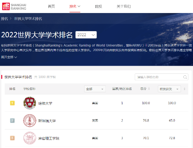Click the Shanghai Ranking logo

[x=14, y=7]
